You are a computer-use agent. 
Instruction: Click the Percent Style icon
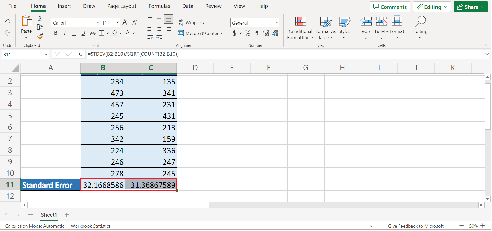tap(247, 33)
